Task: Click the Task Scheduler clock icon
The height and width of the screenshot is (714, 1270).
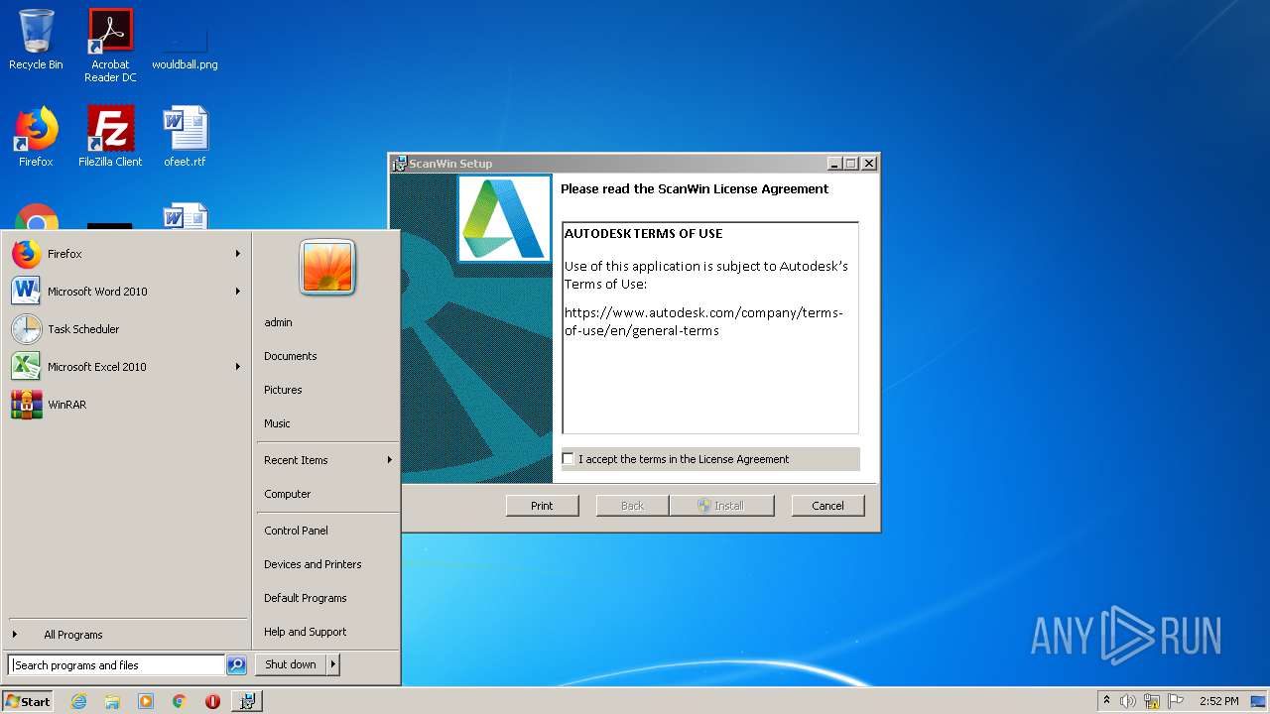Action: [27, 329]
